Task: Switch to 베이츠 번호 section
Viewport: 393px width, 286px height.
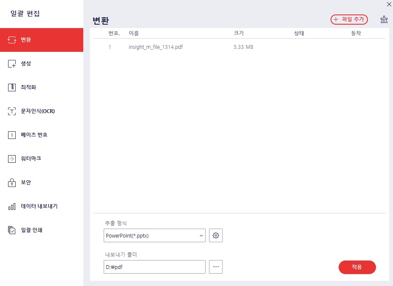Action: (34, 135)
